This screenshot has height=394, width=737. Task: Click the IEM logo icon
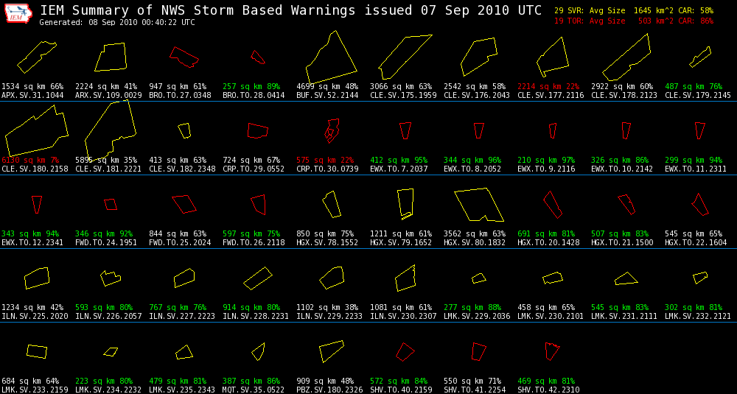[18, 15]
